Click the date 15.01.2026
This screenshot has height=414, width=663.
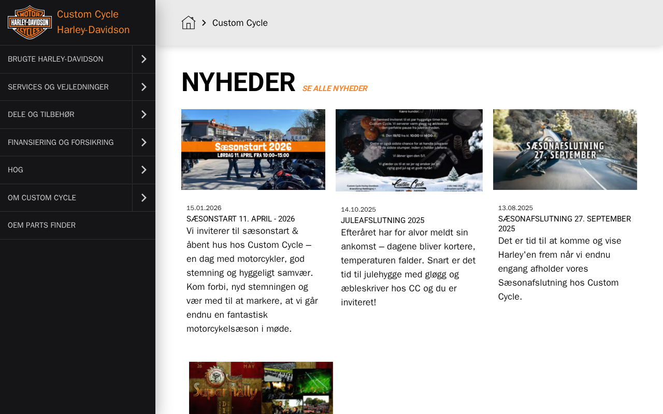coord(204,208)
